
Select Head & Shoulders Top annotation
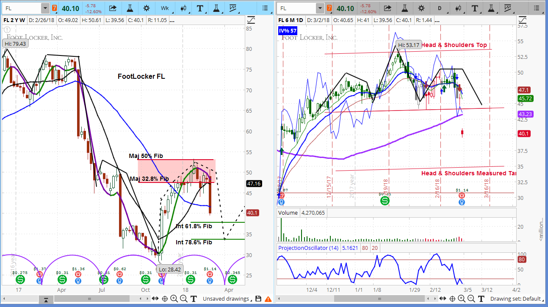pyautogui.click(x=454, y=45)
